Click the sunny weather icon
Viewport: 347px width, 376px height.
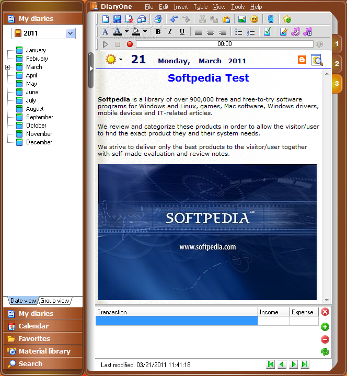coord(111,59)
